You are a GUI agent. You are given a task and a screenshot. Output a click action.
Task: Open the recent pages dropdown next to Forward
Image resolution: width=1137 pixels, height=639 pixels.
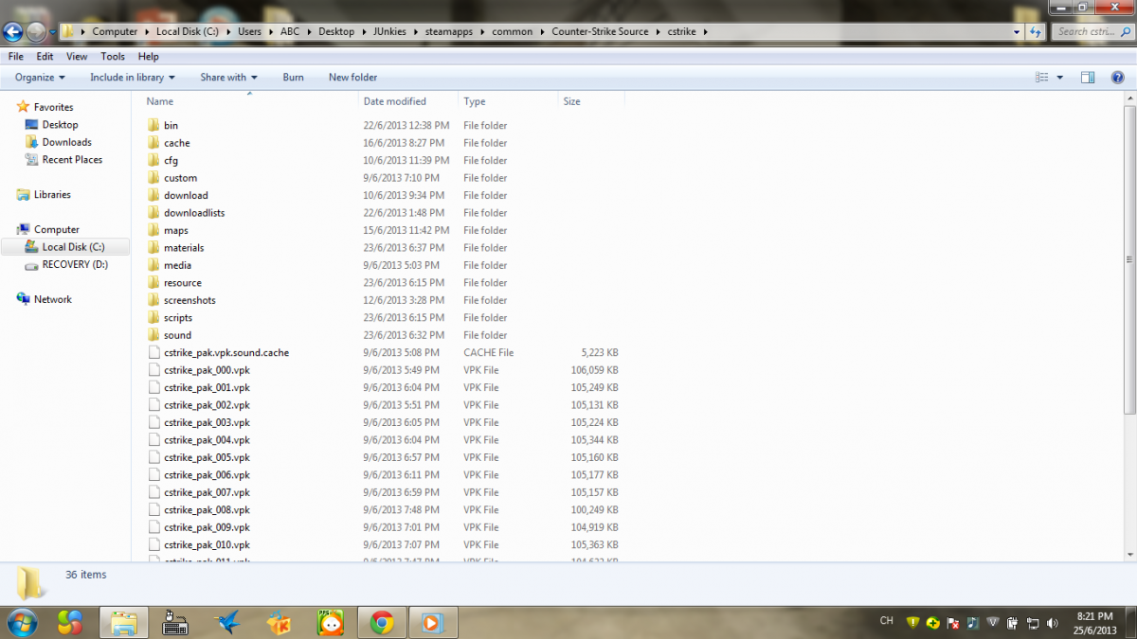click(x=51, y=32)
